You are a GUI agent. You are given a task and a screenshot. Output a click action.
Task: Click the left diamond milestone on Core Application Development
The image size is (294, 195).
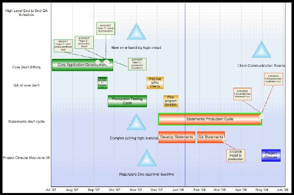[x=98, y=62]
